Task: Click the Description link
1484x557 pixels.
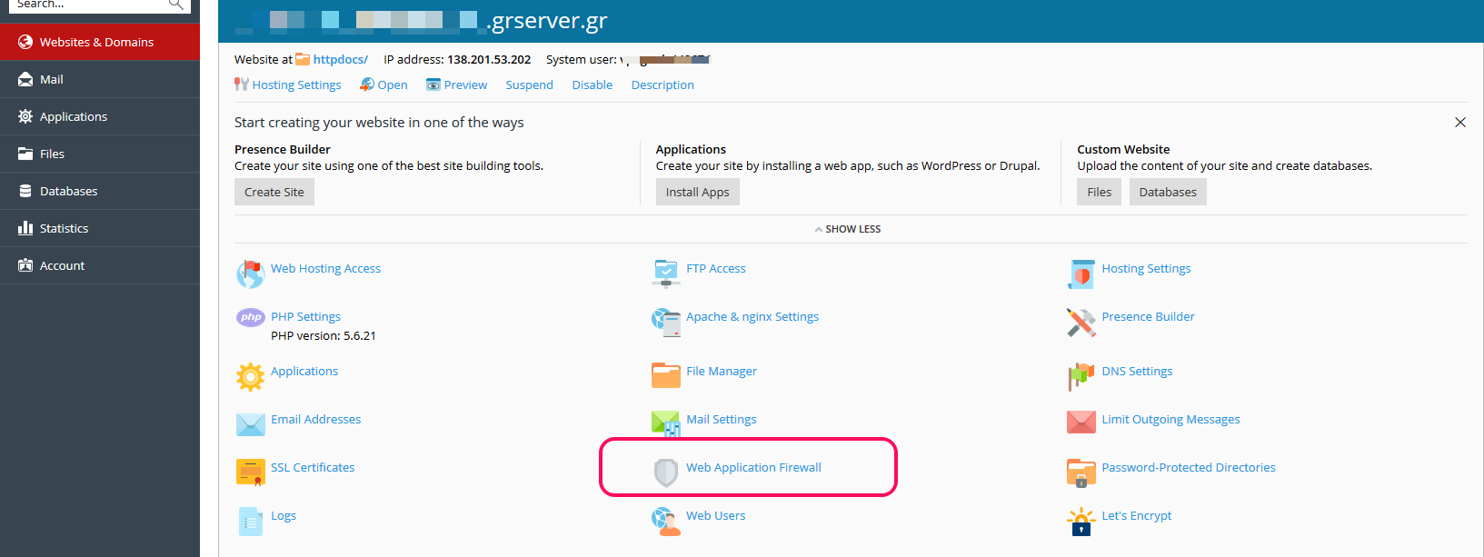Action: point(662,85)
